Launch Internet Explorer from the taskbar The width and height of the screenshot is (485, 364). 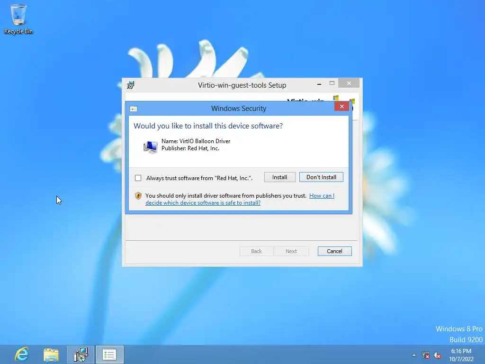(x=22, y=355)
